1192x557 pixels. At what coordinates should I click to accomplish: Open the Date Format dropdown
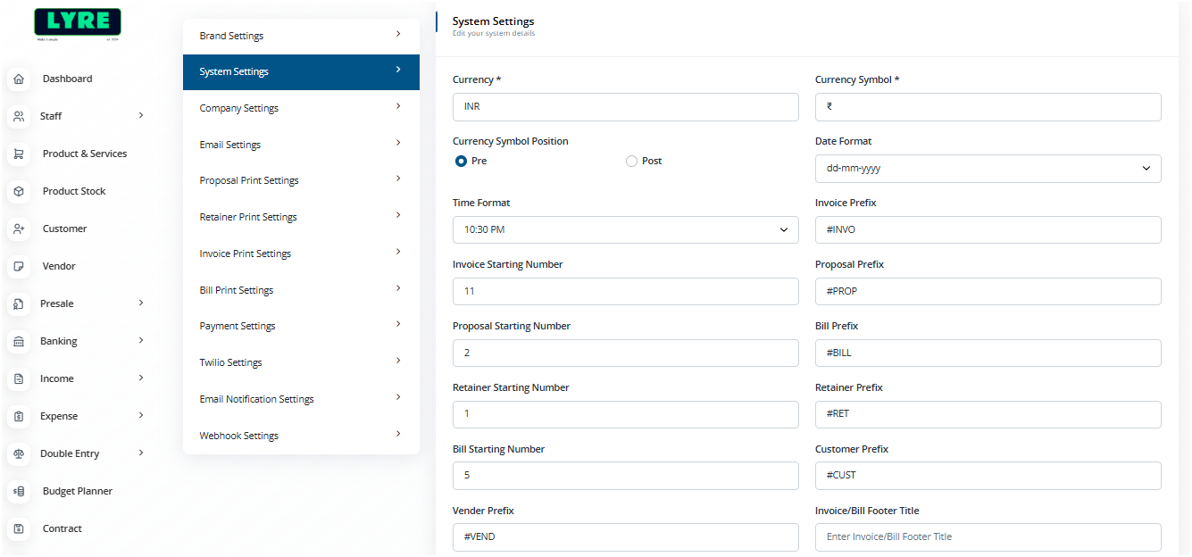(988, 169)
